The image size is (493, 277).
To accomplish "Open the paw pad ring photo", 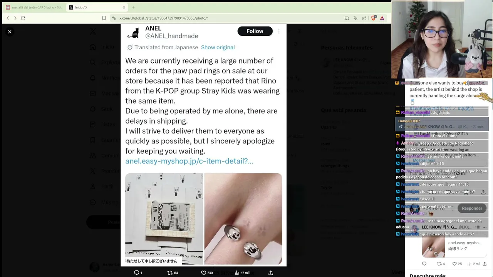I will pos(243,219).
